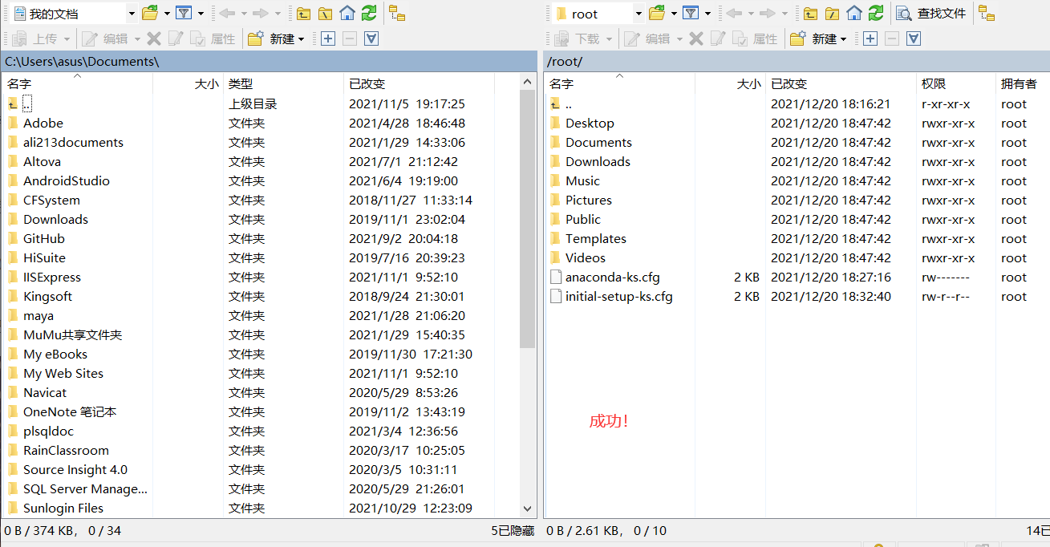Click the local scrollbar up arrow

[x=527, y=81]
